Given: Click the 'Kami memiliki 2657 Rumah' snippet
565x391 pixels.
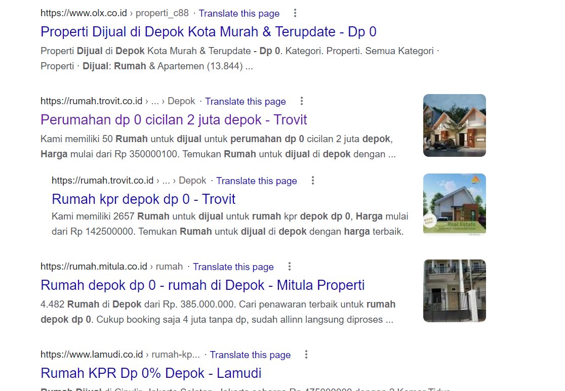Looking at the screenshot, I should [230, 224].
